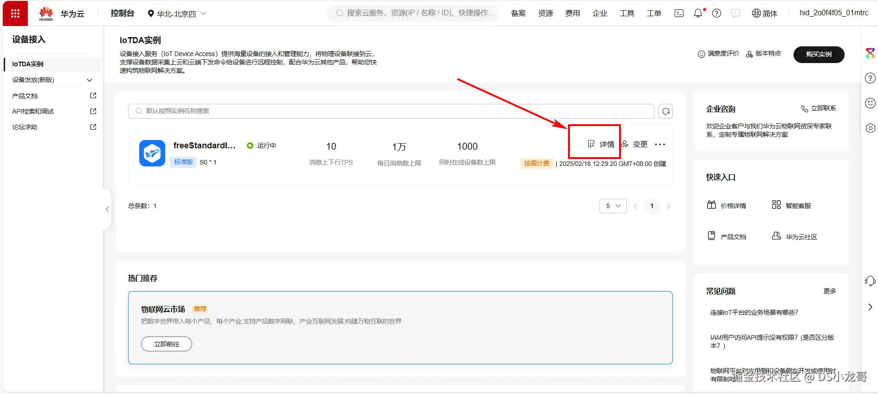Screen dimensions: 878x394
Task: Open the help question mark in top bar
Action: 717,13
